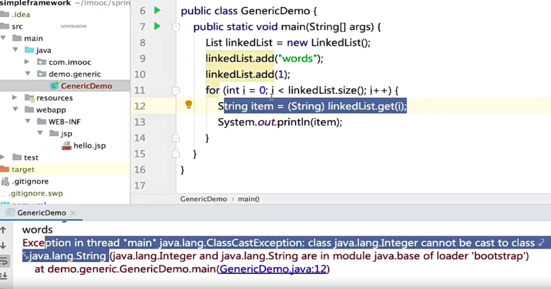
Task: Click the yellow lightbulb quick-fix icon
Action: pyautogui.click(x=189, y=105)
